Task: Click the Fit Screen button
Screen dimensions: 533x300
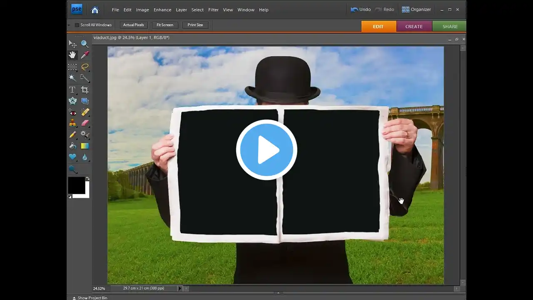Action: (164, 25)
